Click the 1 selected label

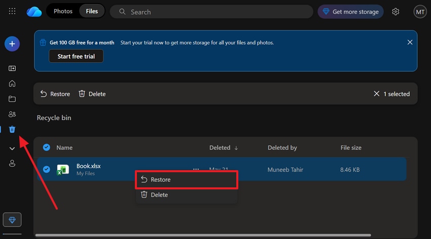click(397, 94)
